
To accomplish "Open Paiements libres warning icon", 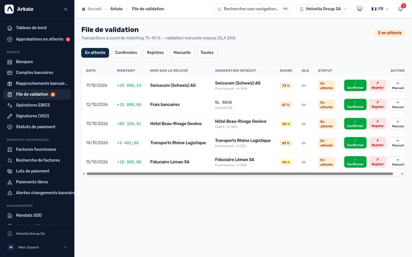I will click(10, 182).
